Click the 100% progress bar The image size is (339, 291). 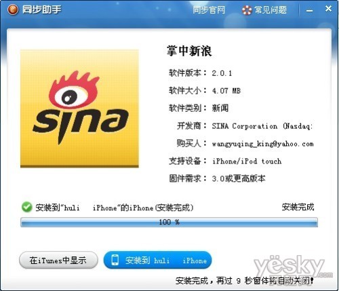point(169,222)
